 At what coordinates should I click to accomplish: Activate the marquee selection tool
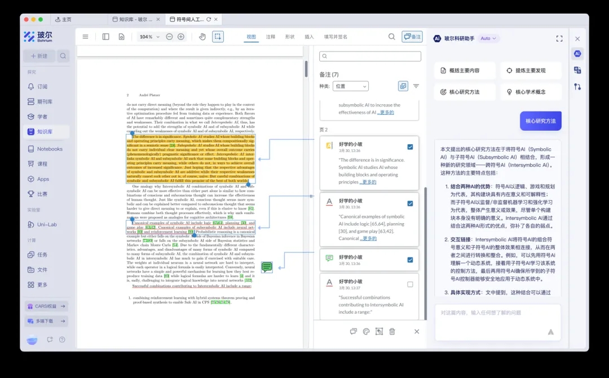(x=218, y=37)
